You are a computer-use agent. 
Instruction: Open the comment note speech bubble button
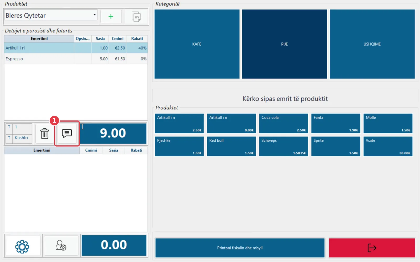coord(67,133)
